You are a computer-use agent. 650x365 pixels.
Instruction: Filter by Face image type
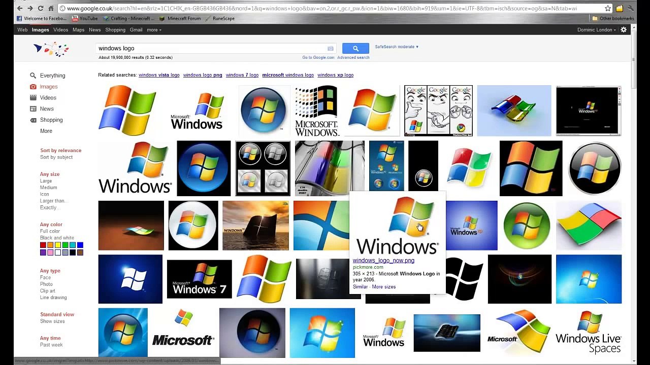click(x=46, y=277)
